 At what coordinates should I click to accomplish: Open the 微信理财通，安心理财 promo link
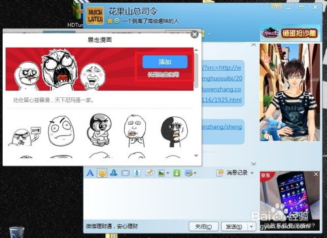coord(112,226)
